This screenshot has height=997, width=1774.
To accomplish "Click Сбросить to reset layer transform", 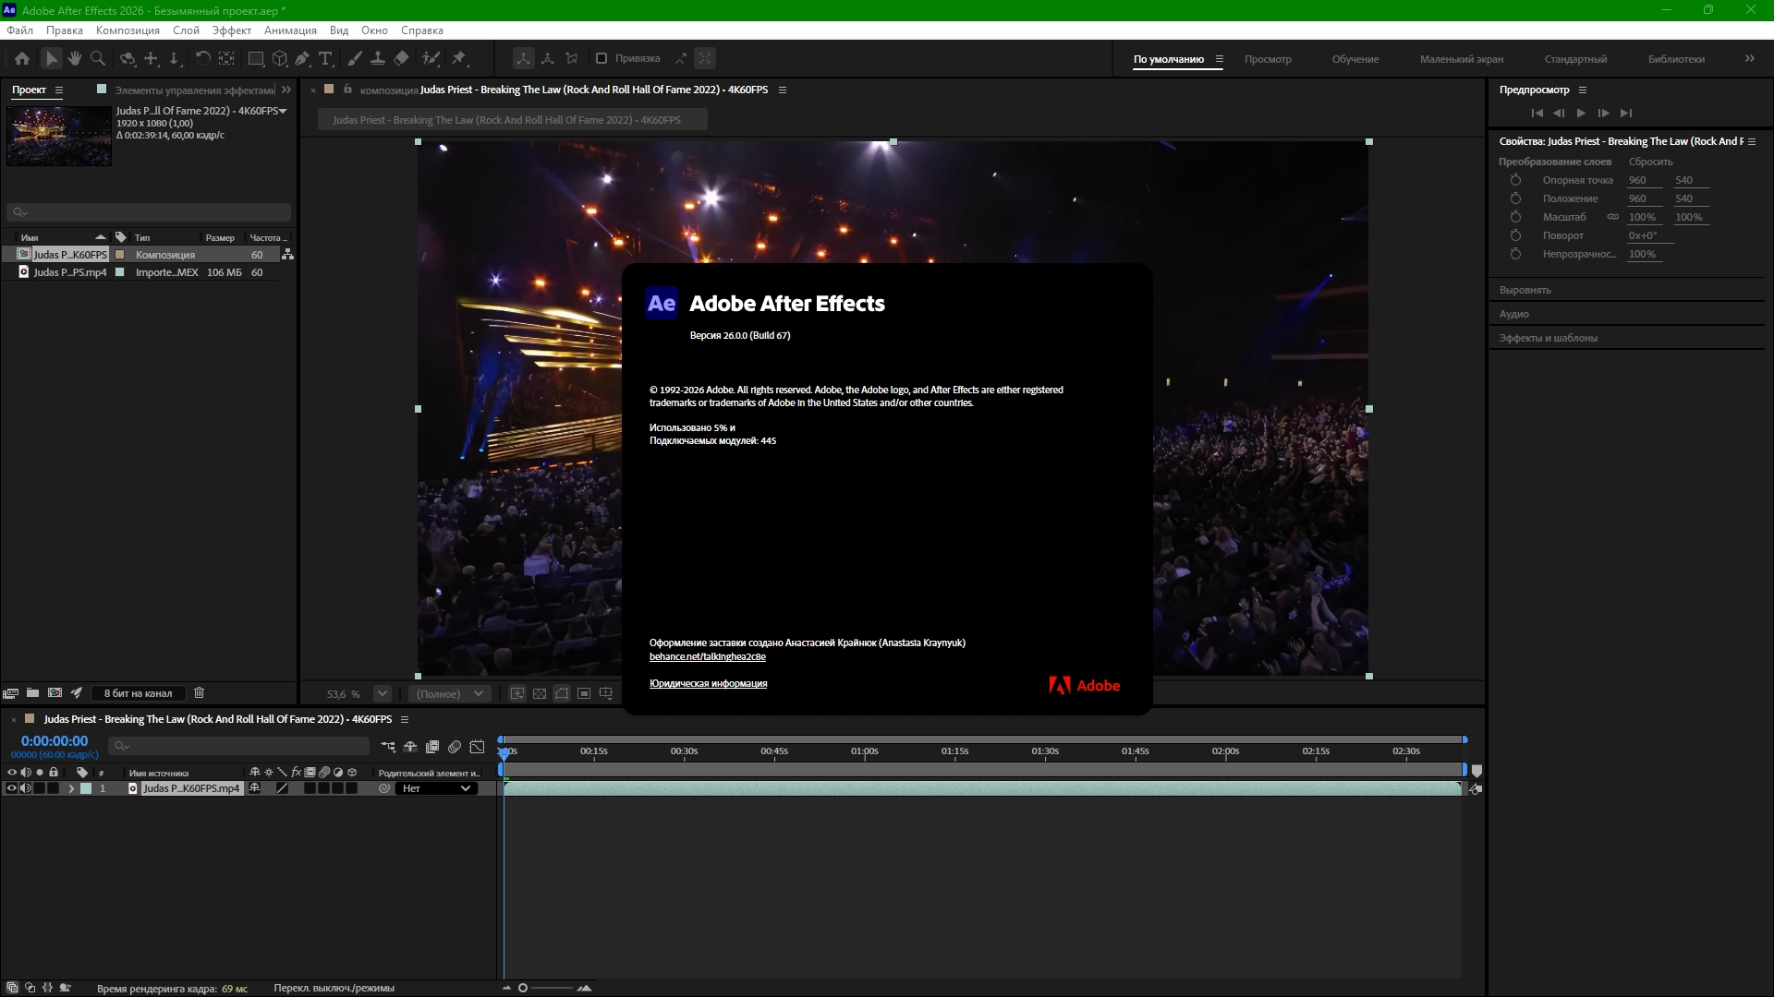I will pos(1650,162).
